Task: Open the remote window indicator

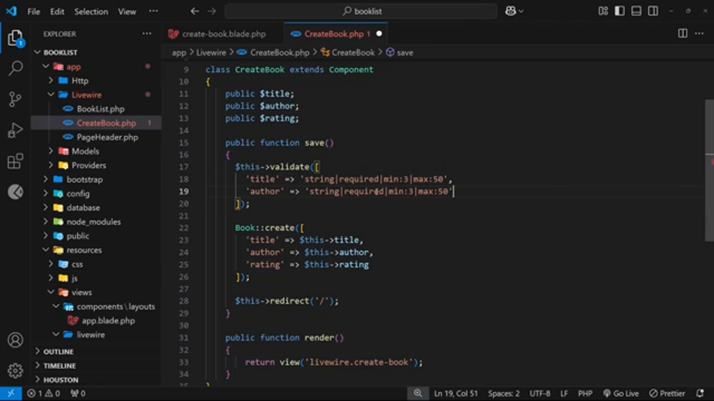Action: 11,393
